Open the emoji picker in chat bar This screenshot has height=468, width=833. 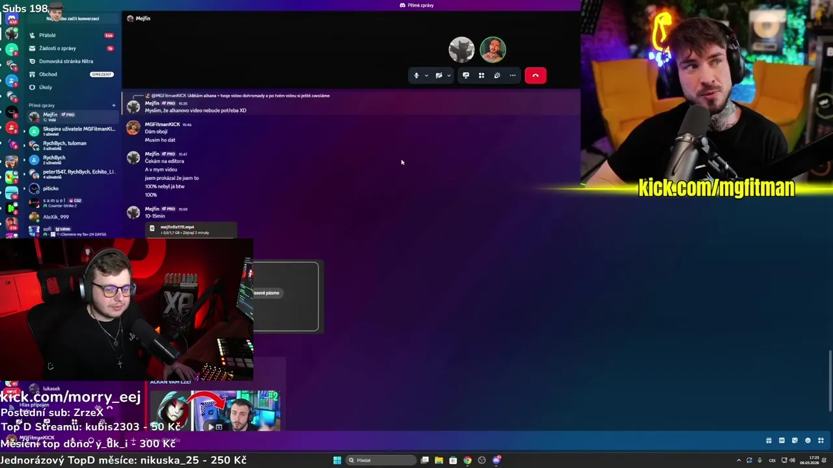808,441
